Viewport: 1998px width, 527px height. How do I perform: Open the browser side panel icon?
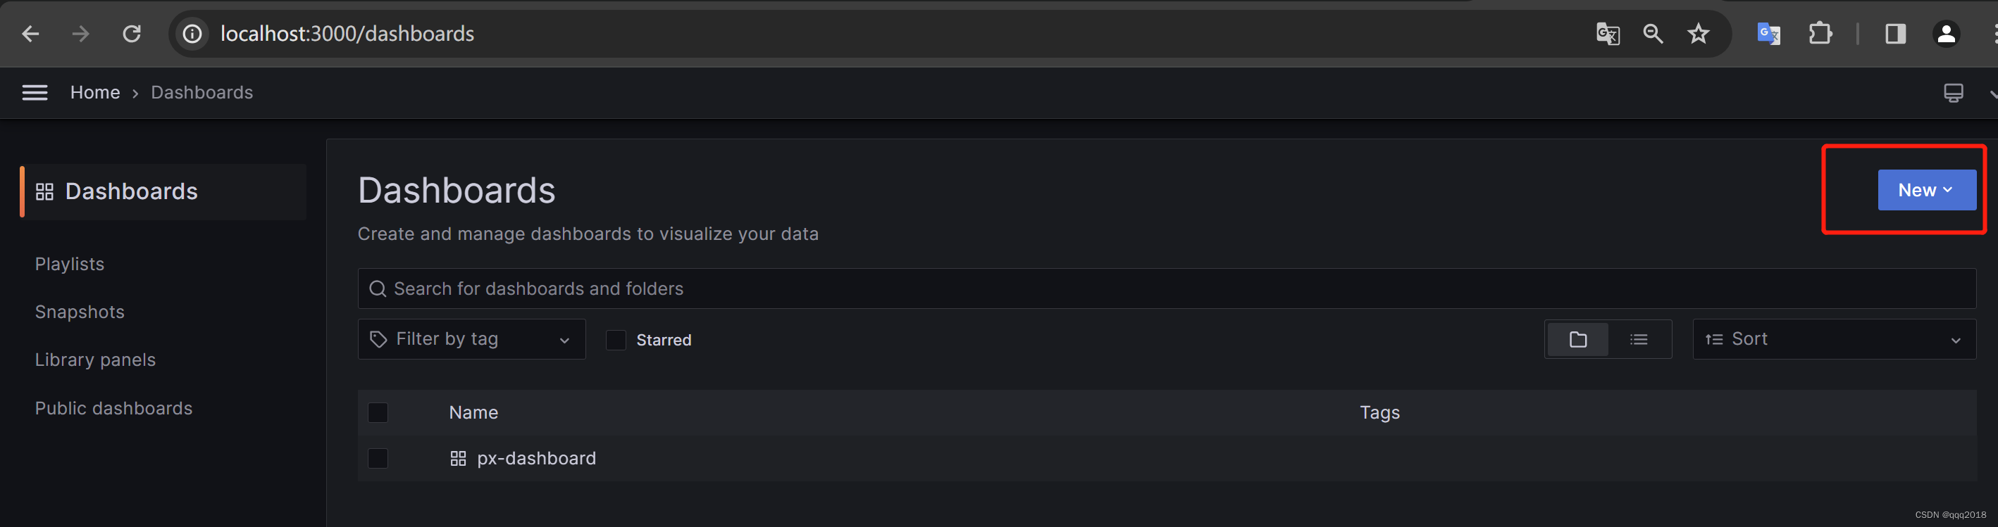pos(1895,34)
